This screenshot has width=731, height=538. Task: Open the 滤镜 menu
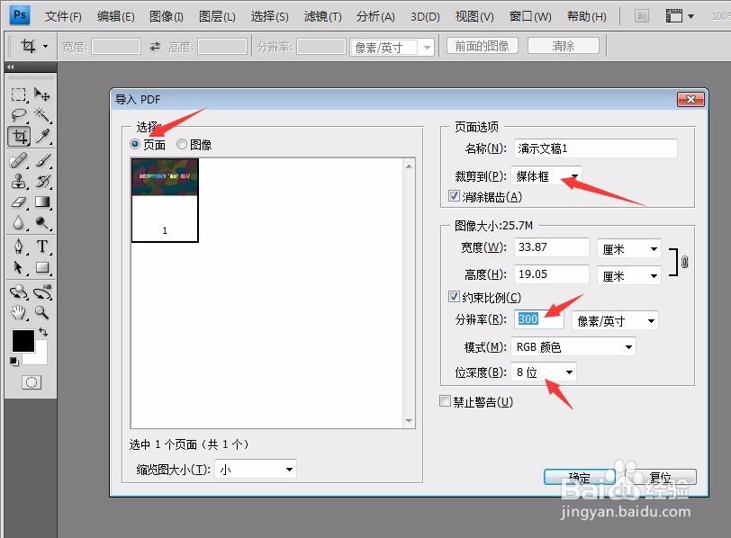pos(324,15)
